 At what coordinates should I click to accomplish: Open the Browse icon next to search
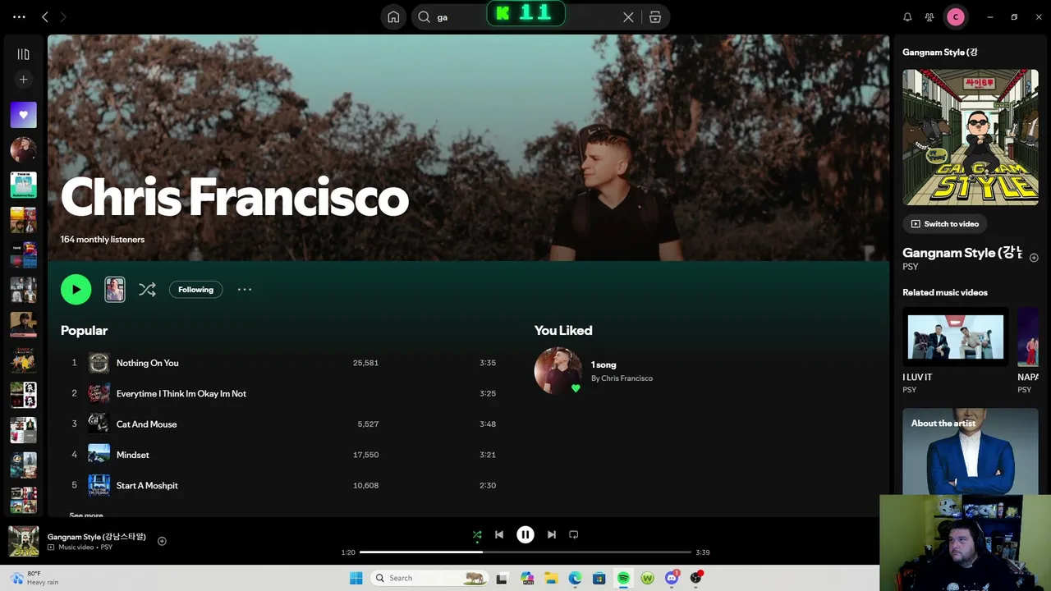[655, 17]
